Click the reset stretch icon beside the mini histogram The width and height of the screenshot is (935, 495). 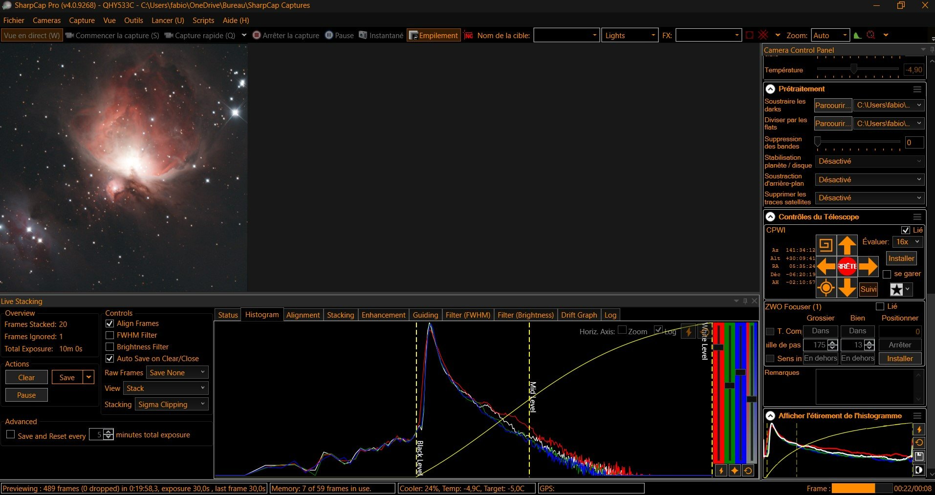pyautogui.click(x=919, y=443)
